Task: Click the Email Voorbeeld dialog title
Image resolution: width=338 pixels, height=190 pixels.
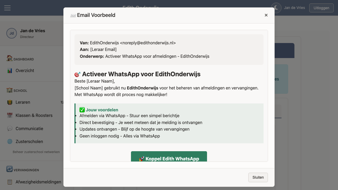Action: [96, 15]
